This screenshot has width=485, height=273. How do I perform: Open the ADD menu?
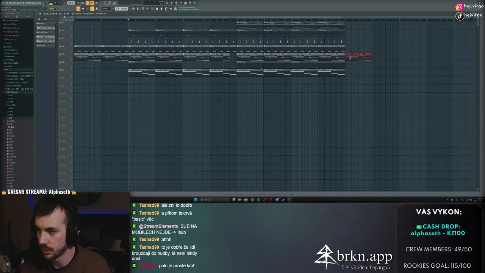point(10,3)
